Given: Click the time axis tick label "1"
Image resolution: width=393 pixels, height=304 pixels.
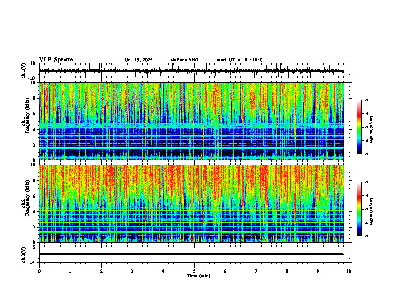Looking at the screenshot, I should coord(70,271).
